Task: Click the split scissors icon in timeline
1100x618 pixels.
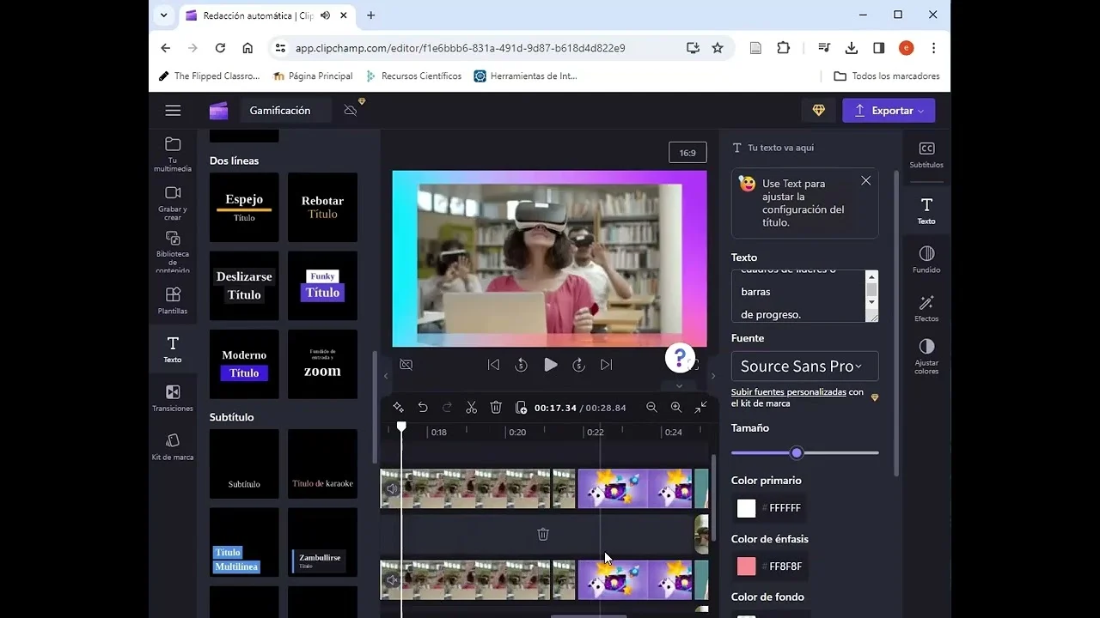Action: click(x=471, y=408)
